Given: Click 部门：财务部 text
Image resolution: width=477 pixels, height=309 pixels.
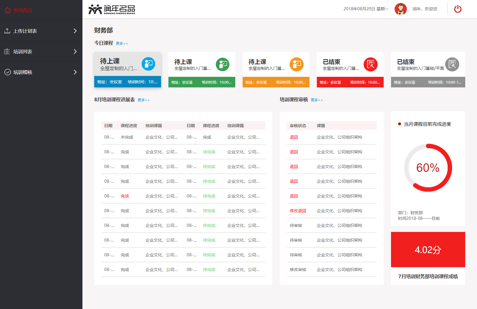Looking at the screenshot, I should tap(410, 213).
